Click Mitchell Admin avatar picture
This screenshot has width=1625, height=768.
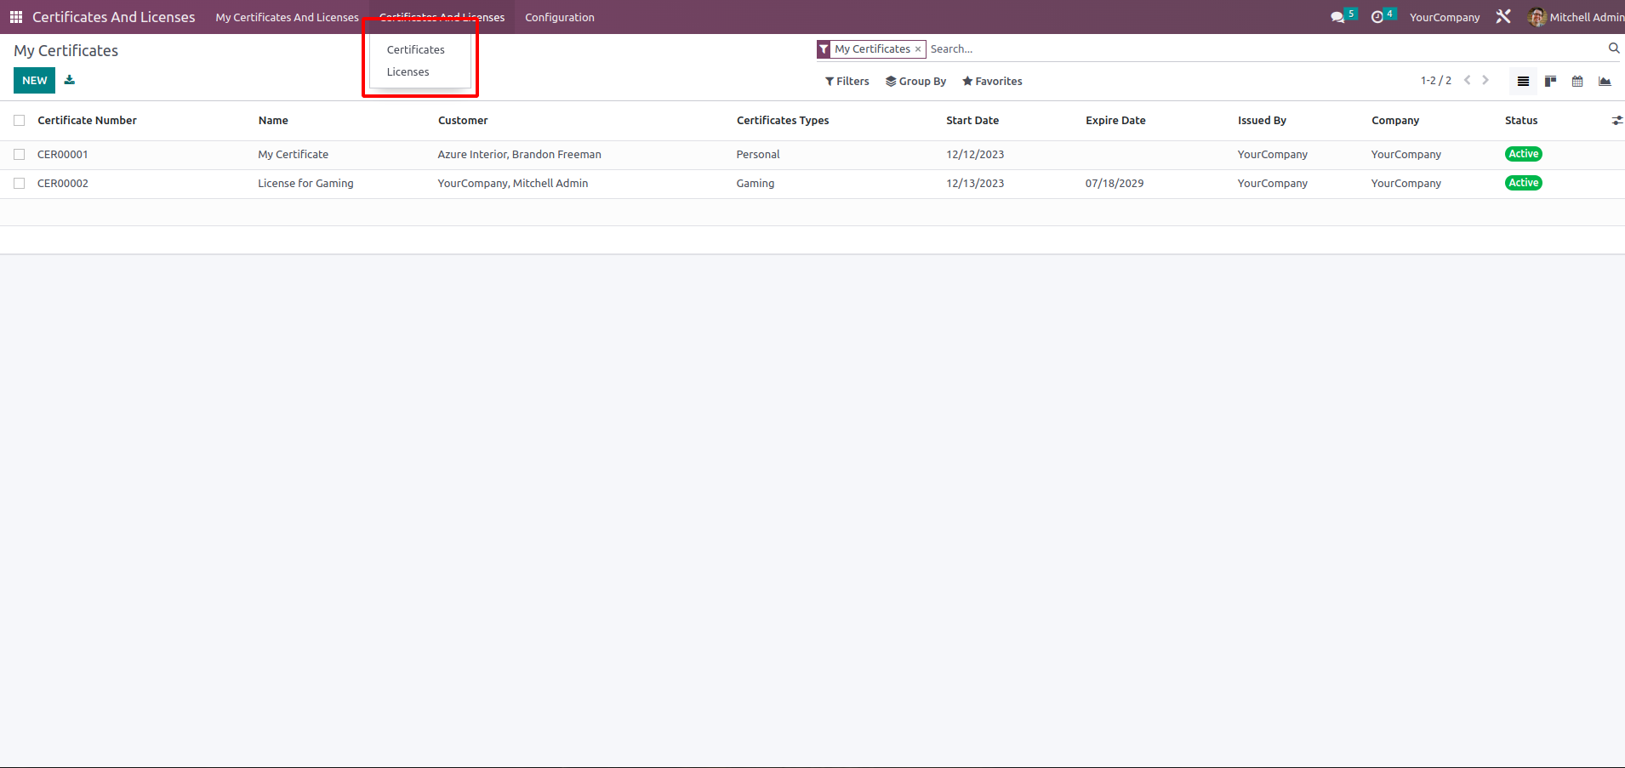click(x=1537, y=17)
